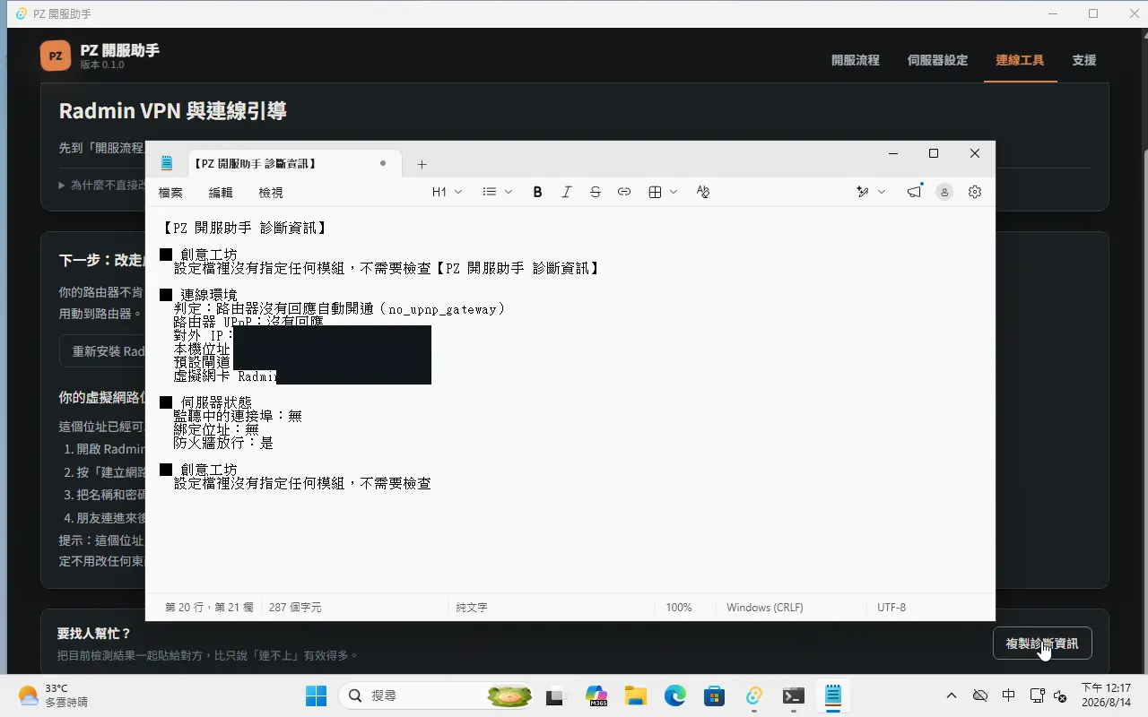Open the bullet list dropdown in Notepad

click(x=497, y=192)
